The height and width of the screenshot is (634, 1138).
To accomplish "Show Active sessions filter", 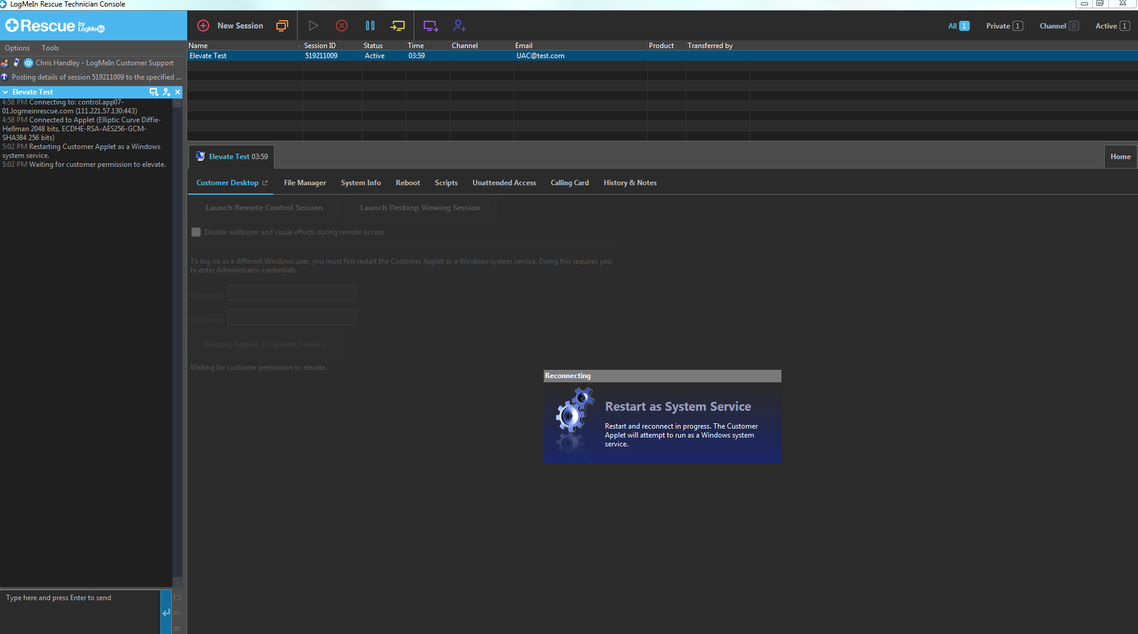I will click(1112, 26).
